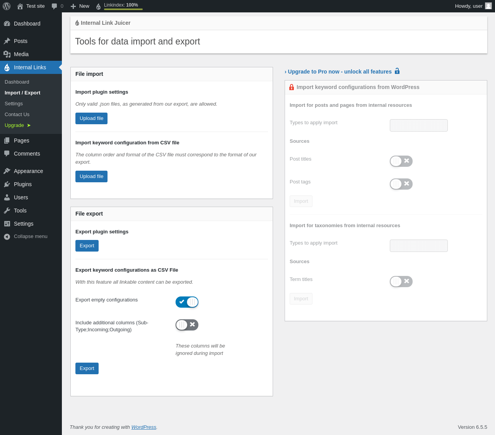The image size is (495, 435).
Task: Click the home icon beside Test site
Action: click(x=20, y=6)
